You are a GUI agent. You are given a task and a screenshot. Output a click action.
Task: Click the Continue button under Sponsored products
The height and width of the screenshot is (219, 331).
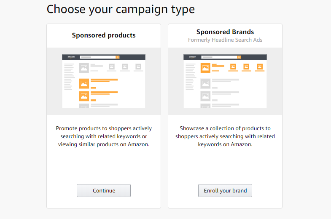[104, 190]
